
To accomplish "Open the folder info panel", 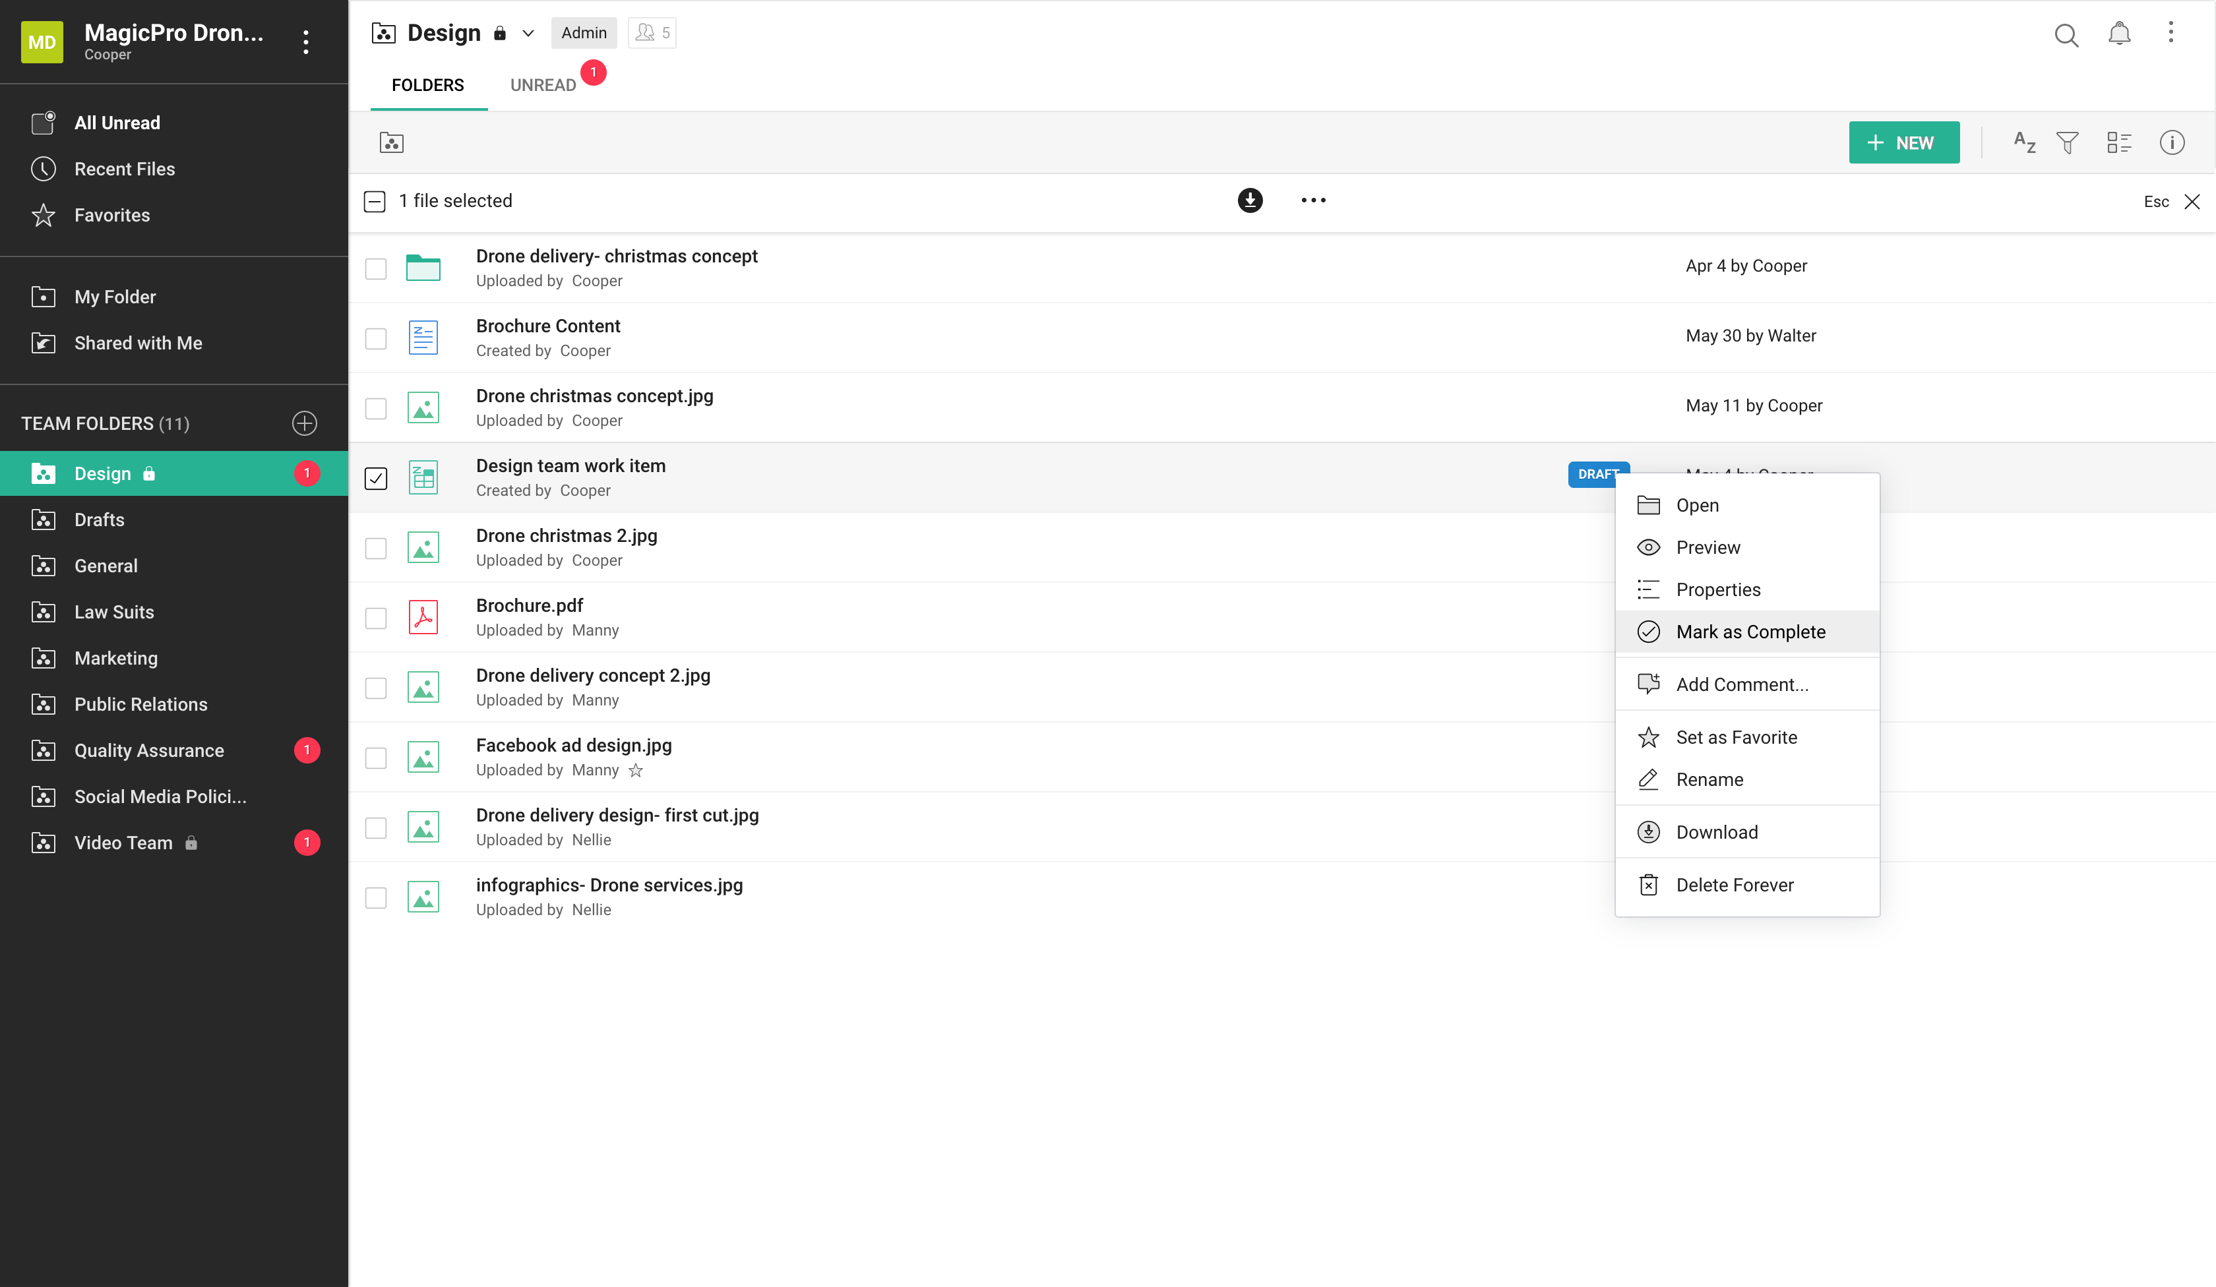I will coord(2173,142).
